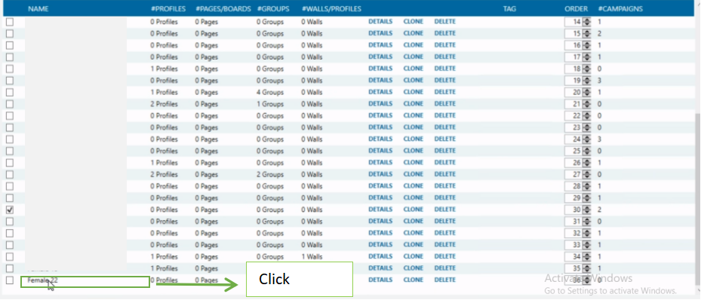This screenshot has height=300, width=701.
Task: DELETE the order 31 row entry
Action: point(445,221)
